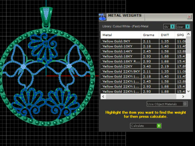Sort by the Grams column header
This screenshot has height=146, width=195.
click(x=150, y=35)
